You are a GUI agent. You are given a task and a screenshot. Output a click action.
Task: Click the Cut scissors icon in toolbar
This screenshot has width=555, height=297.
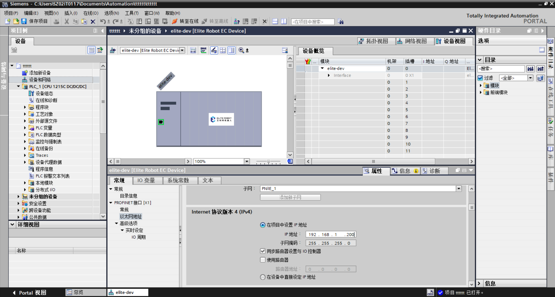click(67, 21)
